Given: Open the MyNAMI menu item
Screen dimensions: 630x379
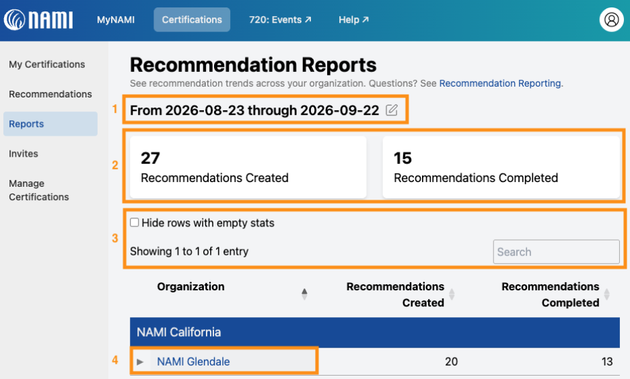Looking at the screenshot, I should 116,19.
